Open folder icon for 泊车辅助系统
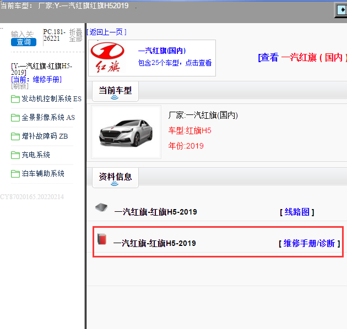The image size is (347, 329). tap(15, 173)
